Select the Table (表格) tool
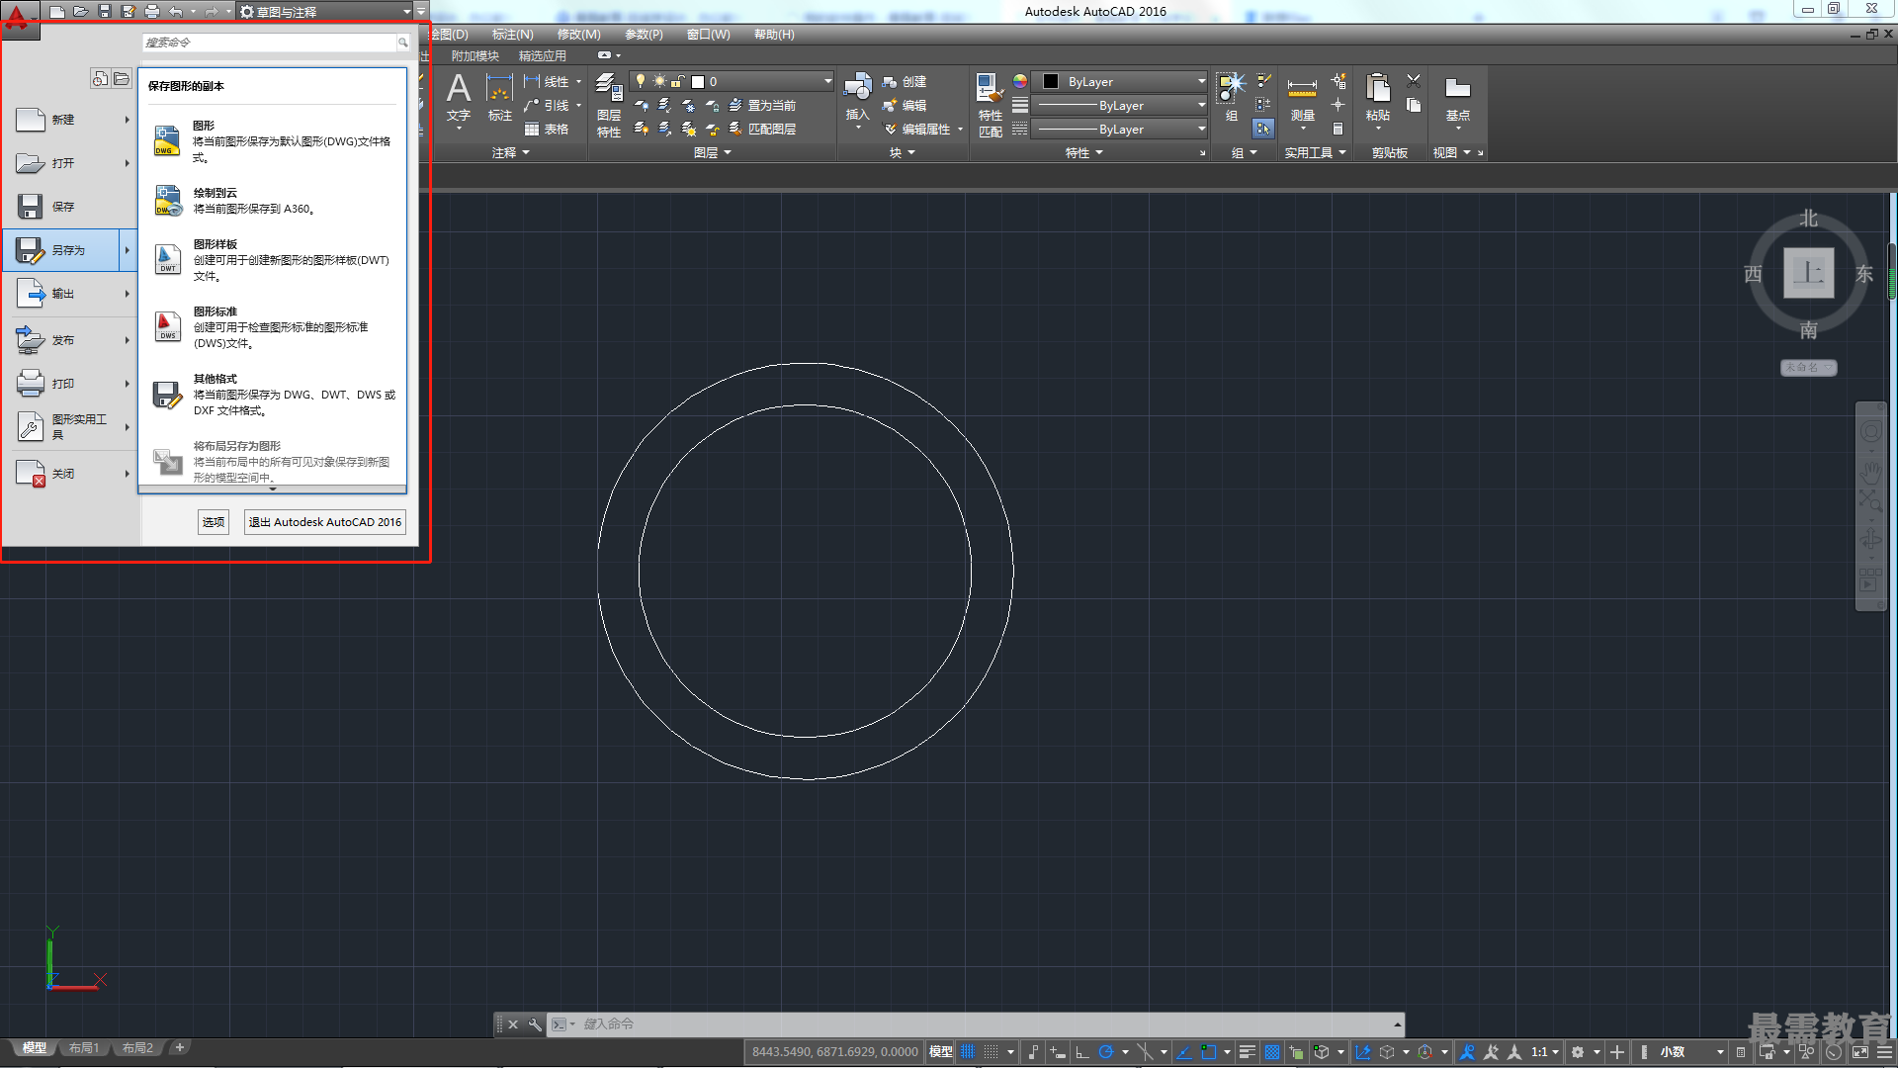Screen dimensions: 1898x1068 click(x=547, y=130)
